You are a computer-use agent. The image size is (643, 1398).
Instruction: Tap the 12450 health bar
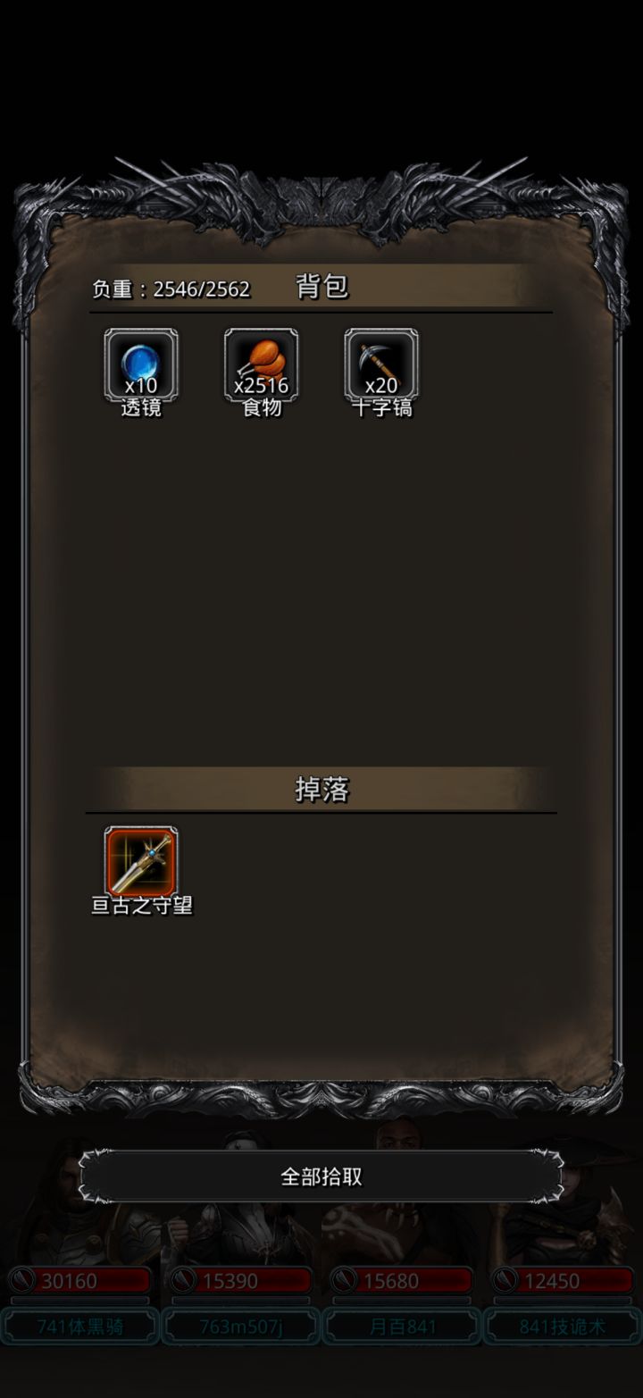pos(563,1281)
